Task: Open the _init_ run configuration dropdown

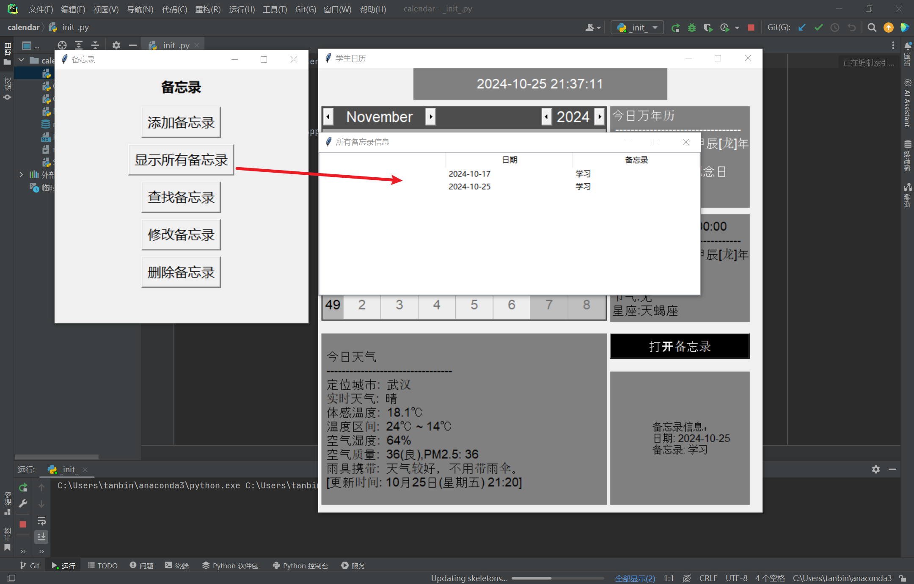Action: pyautogui.click(x=637, y=28)
